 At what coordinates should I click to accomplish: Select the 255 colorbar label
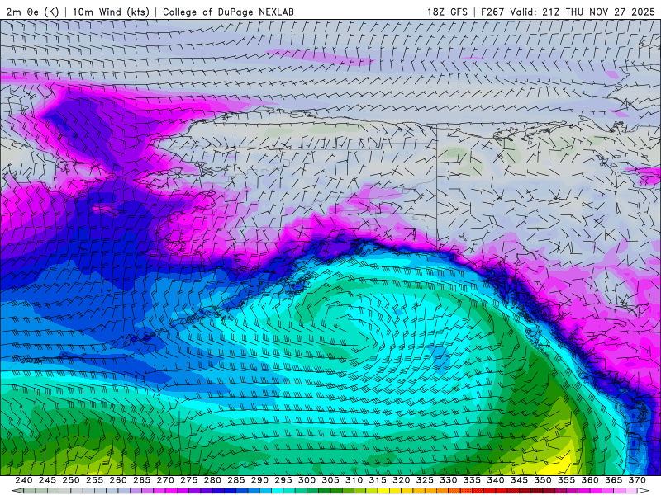[x=94, y=480]
